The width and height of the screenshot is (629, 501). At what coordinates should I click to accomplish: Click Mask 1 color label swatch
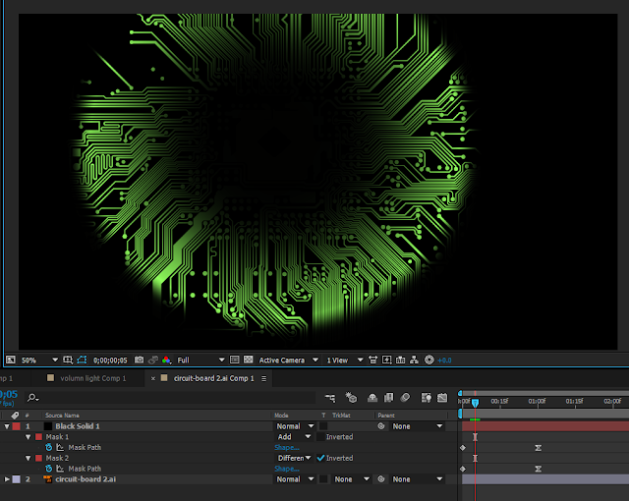(x=39, y=437)
